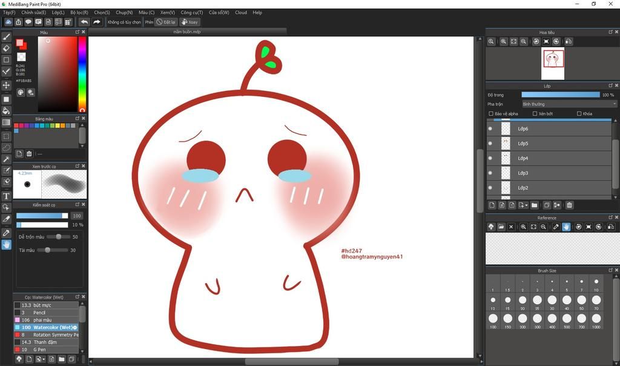This screenshot has height=366, width=620.
Task: Close the Brush Size panel
Action: 616,270
